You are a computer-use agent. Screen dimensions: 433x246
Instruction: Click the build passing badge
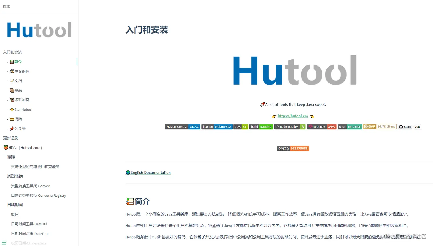click(x=261, y=127)
